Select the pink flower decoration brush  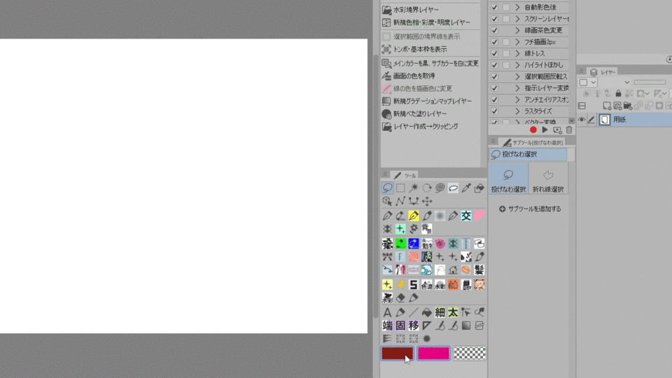[440, 244]
